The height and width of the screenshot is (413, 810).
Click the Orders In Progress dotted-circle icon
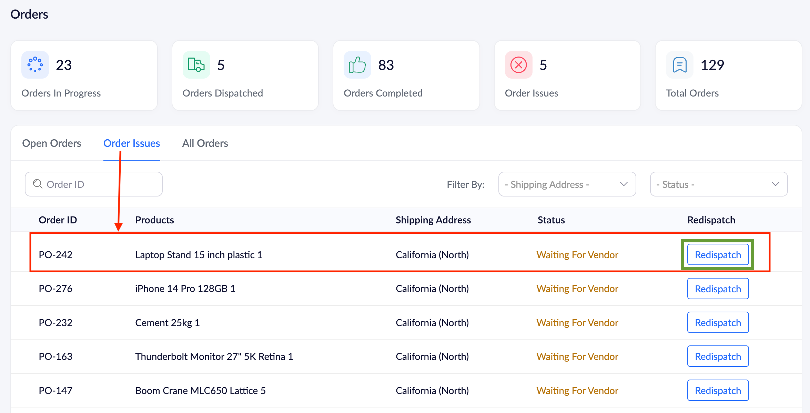[35, 65]
